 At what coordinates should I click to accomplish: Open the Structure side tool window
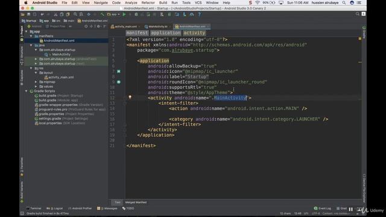(22, 55)
